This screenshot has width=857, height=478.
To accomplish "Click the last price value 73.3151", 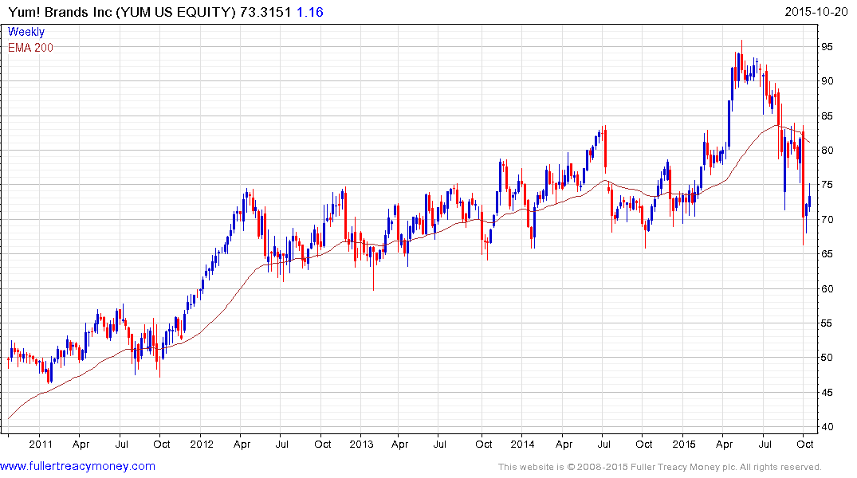I will pos(265,12).
